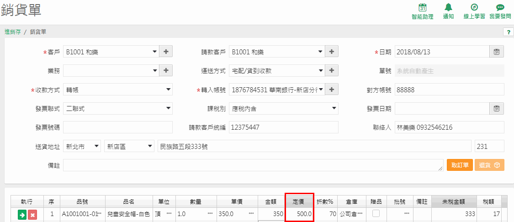Click the green question mark help button
The image size is (514, 222).
(x=509, y=32)
